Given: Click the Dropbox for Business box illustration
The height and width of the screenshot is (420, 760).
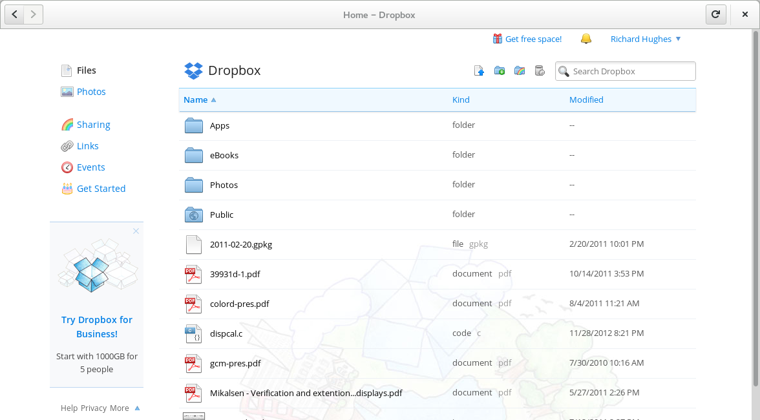Looking at the screenshot, I should (97, 265).
